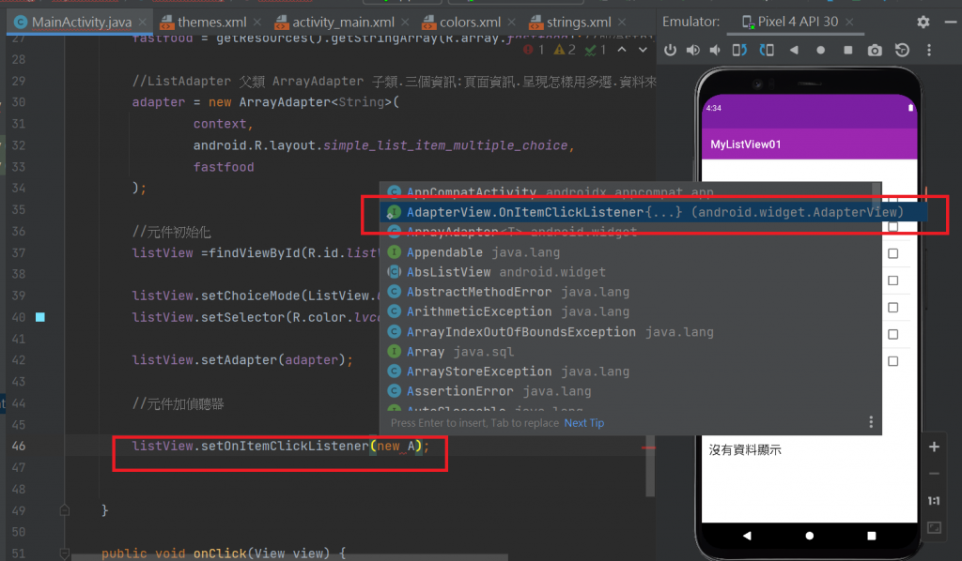Tap the phone's on-screen Home button
This screenshot has height=561, width=962.
point(809,536)
